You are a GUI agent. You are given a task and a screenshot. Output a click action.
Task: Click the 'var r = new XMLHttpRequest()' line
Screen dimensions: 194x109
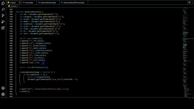34,67
